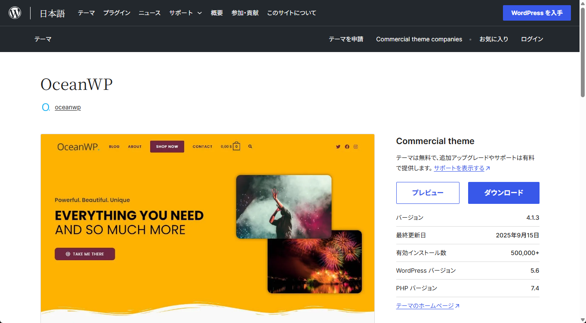Open the プラグイン menu item
Viewport: 586px width, 323px height.
pos(117,13)
